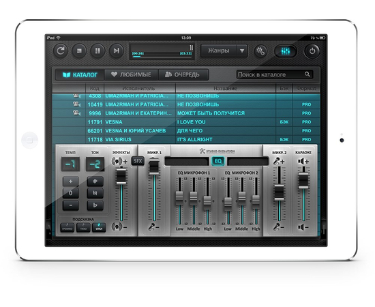The width and height of the screenshot is (375, 307).
Task: Skip to next track button
Action: (x=116, y=51)
